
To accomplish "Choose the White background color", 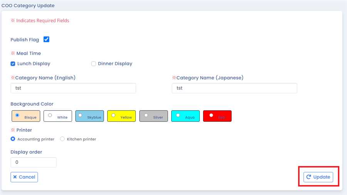I will point(50,115).
